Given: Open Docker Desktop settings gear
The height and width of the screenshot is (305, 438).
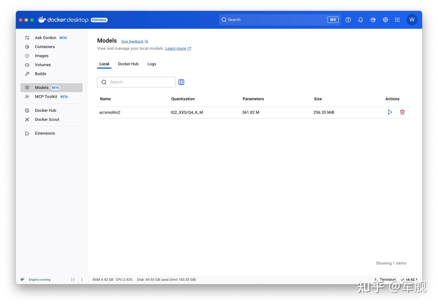Looking at the screenshot, I should click(x=385, y=19).
